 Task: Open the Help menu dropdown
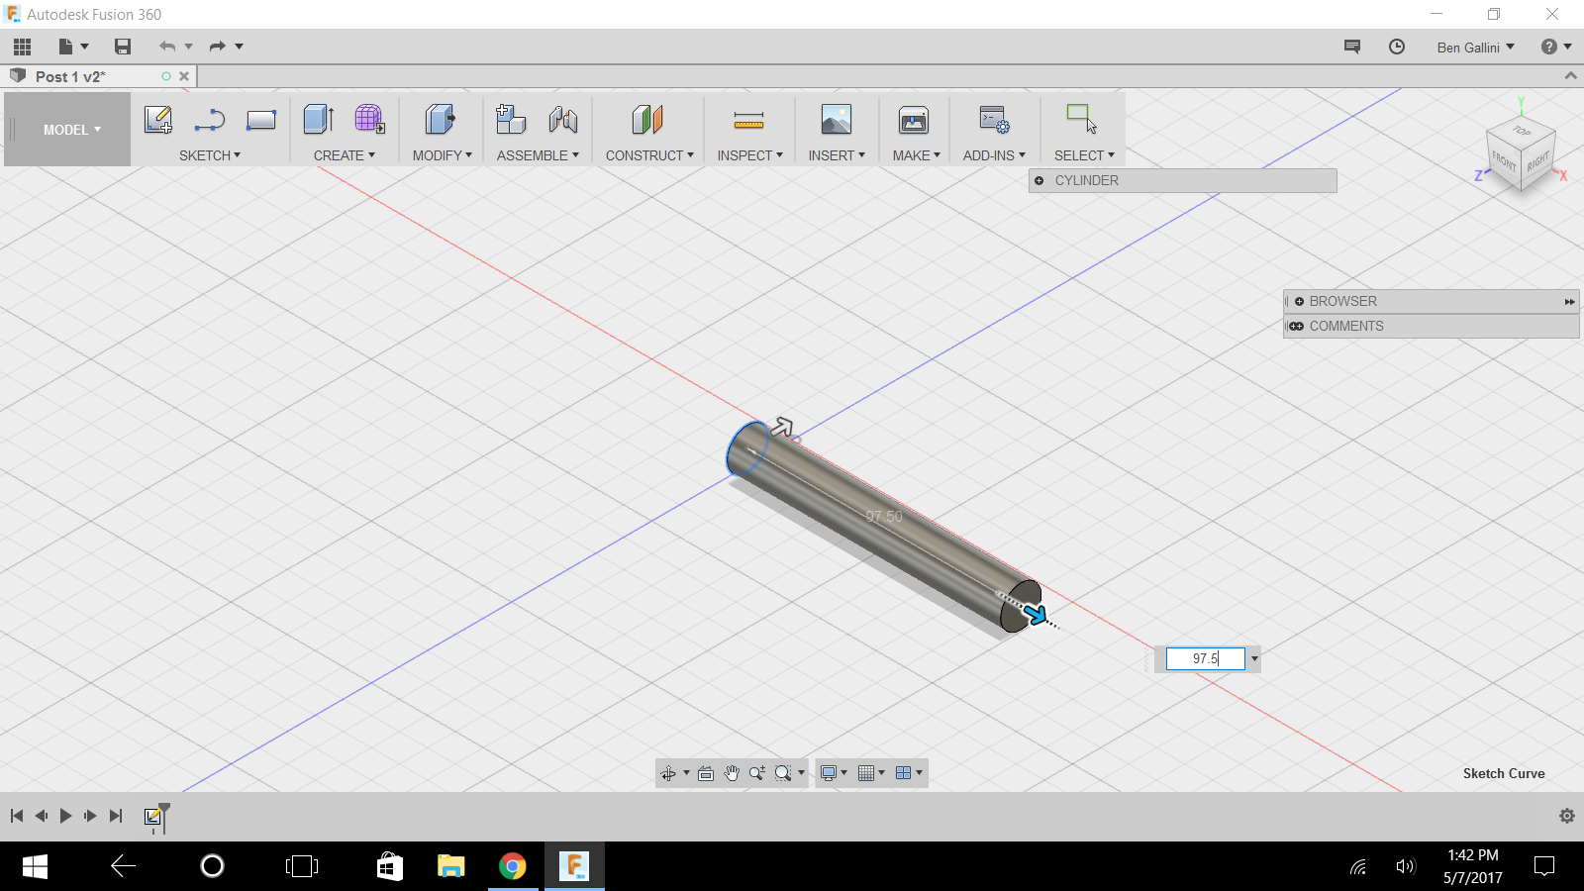1556,47
